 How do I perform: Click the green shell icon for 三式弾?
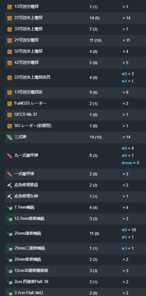pyautogui.click(x=10, y=137)
